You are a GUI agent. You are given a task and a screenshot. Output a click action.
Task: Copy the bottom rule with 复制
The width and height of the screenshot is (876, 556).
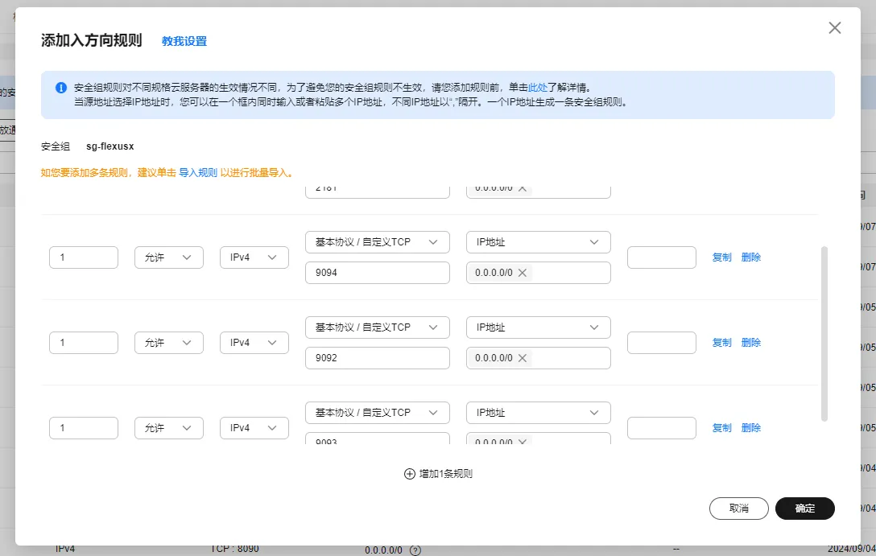(721, 428)
